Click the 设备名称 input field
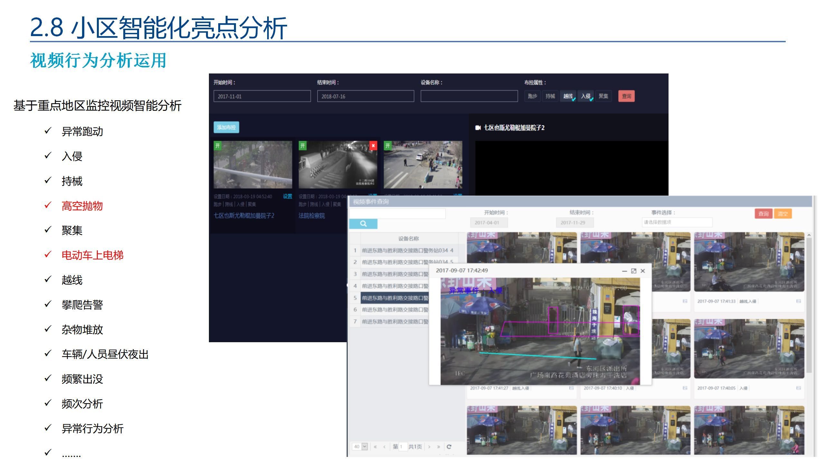This screenshot has width=824, height=464. [x=469, y=96]
